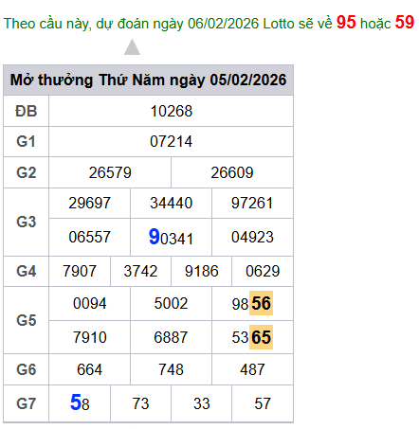Click G3 result 06557
The width and height of the screenshot is (419, 429).
[x=90, y=237]
